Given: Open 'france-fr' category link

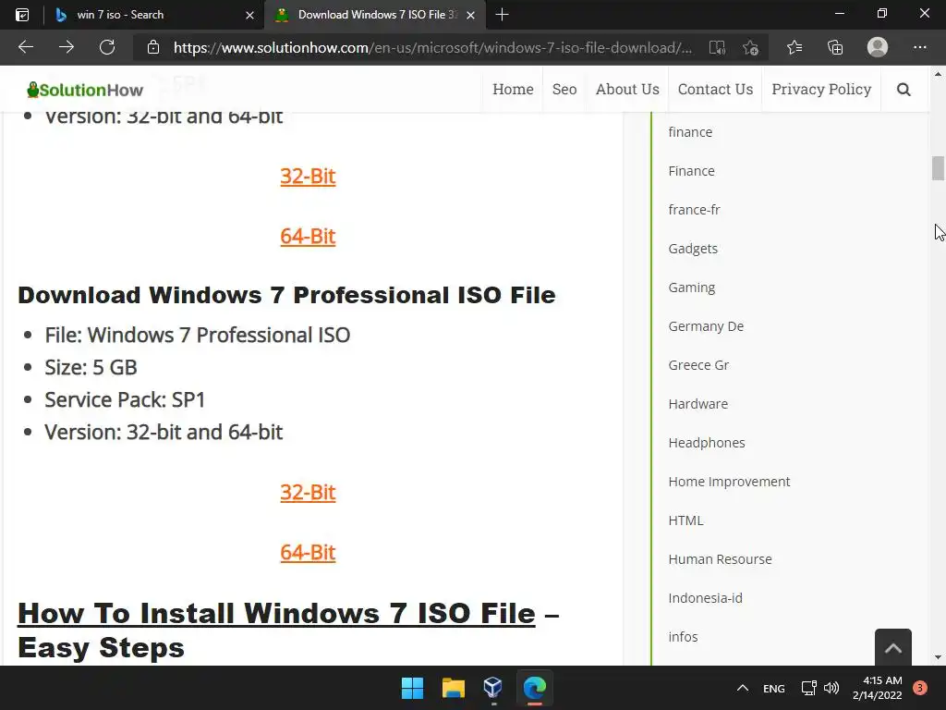Looking at the screenshot, I should (695, 210).
